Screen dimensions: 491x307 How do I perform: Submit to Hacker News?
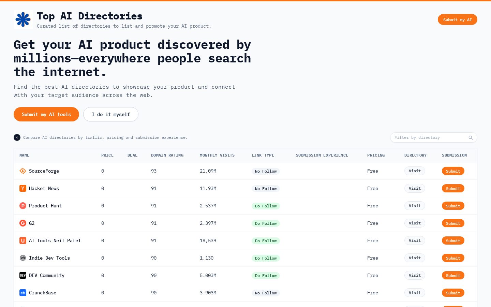point(453,188)
